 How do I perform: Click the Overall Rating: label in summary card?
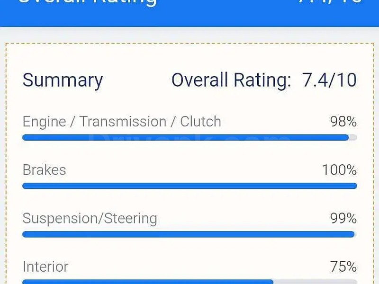click(x=231, y=80)
